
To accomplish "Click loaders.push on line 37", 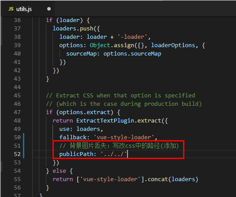I will [73, 29].
